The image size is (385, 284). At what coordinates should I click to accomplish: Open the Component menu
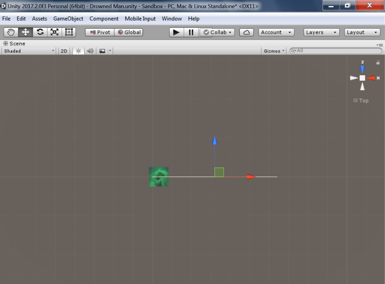(x=104, y=18)
